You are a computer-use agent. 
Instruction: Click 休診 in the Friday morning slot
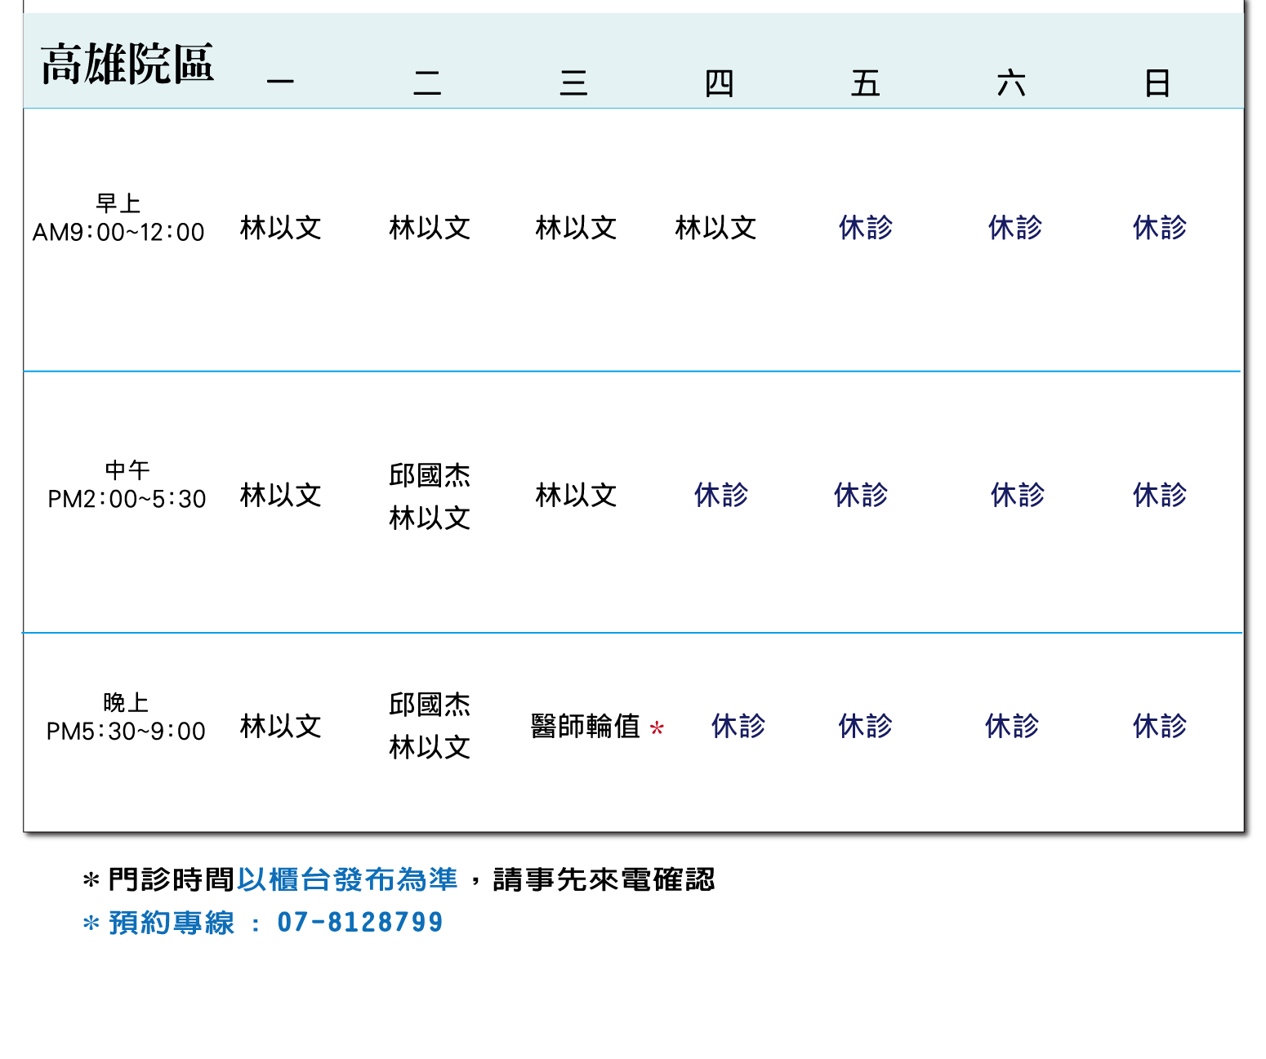coord(866,228)
